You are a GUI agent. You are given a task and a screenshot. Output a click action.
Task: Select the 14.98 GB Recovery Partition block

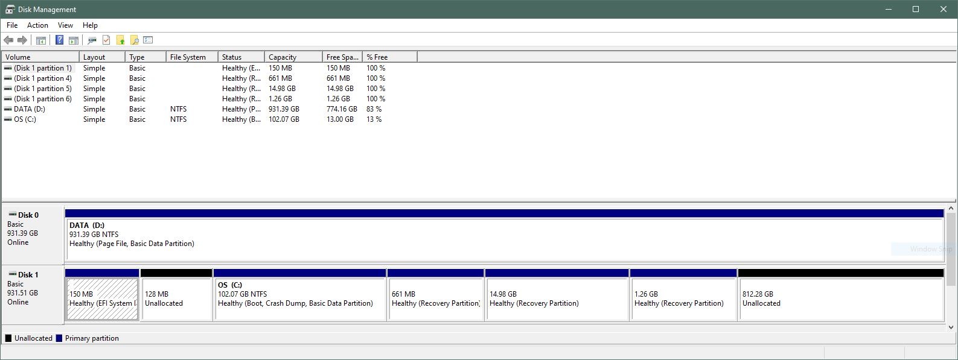pyautogui.click(x=557, y=295)
